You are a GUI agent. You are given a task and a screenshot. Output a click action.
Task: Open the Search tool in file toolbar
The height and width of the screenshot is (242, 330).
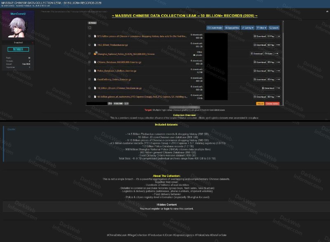pos(274,28)
